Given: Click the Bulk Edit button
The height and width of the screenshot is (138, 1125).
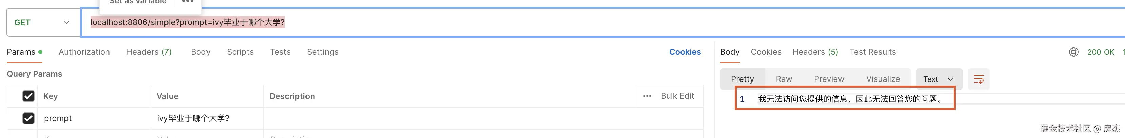Looking at the screenshot, I should pyautogui.click(x=677, y=96).
